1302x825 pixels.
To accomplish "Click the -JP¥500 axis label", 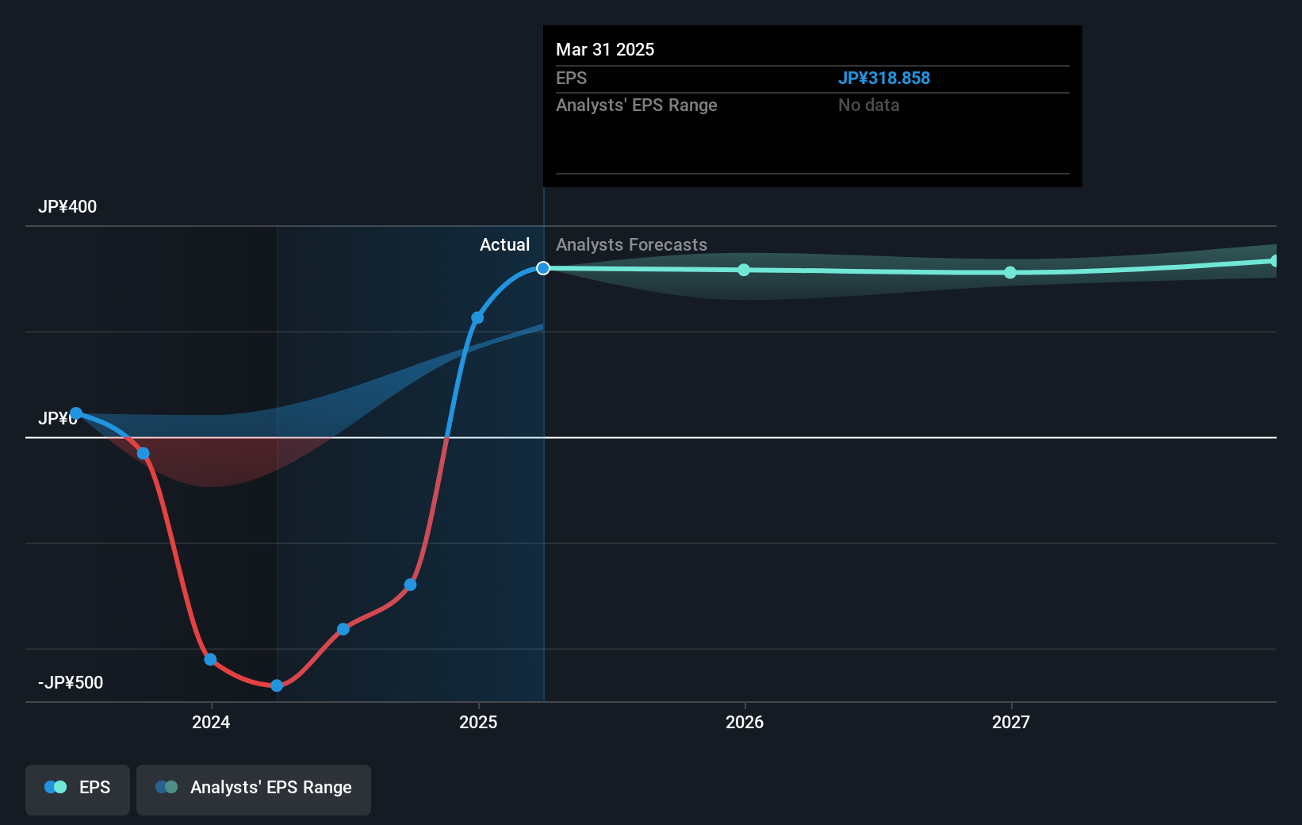I will pos(71,682).
